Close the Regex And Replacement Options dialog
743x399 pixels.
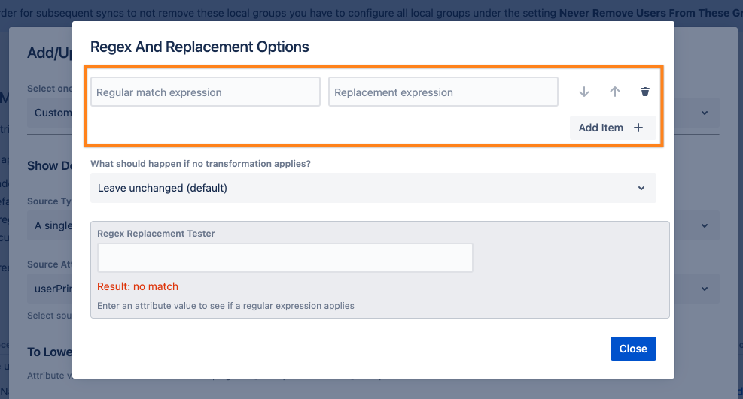633,349
